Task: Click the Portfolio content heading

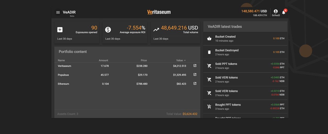Action: (x=73, y=52)
